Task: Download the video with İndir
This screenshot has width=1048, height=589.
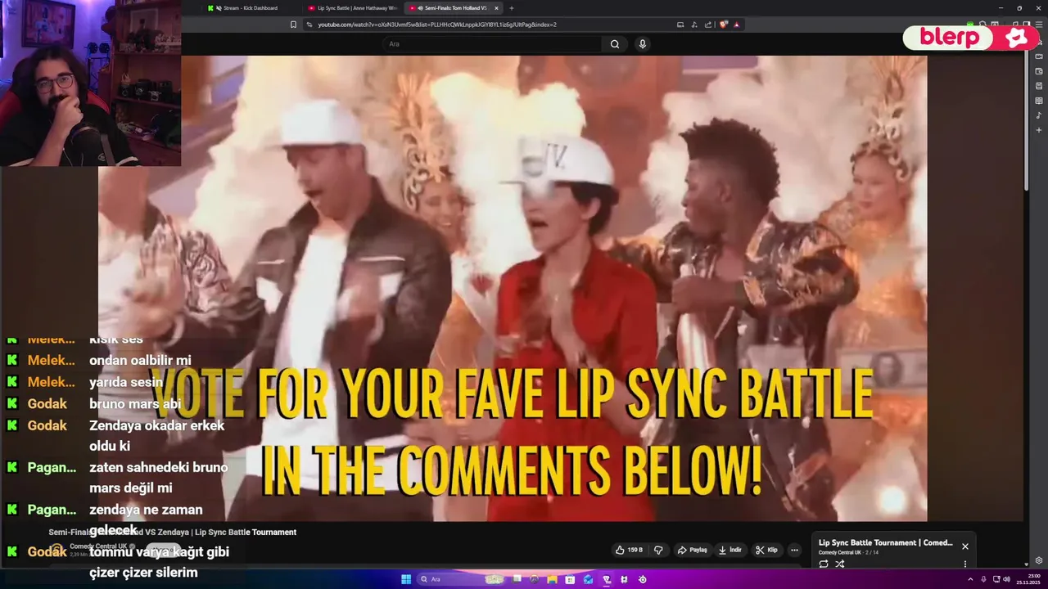Action: click(730, 550)
